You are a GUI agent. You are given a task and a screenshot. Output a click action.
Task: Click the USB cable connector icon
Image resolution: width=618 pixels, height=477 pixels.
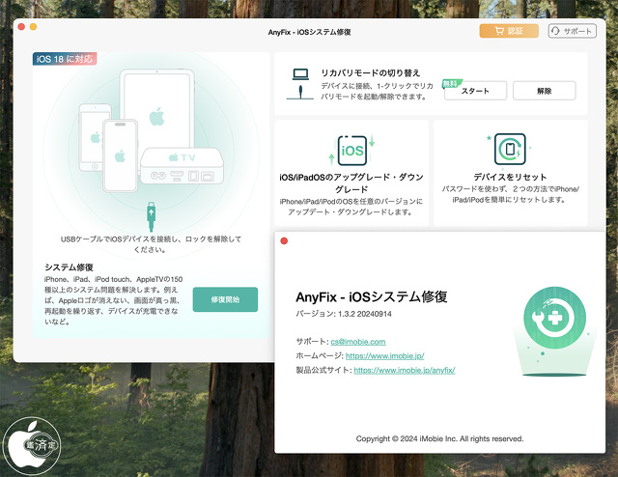click(151, 216)
